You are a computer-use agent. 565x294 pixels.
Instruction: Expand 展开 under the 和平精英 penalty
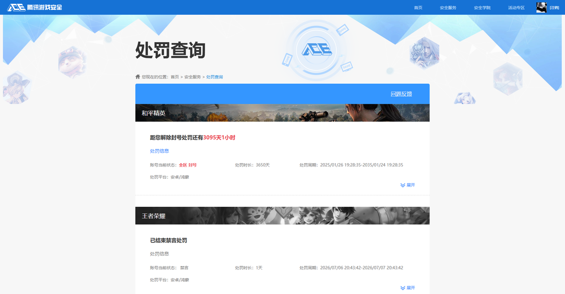(x=407, y=185)
